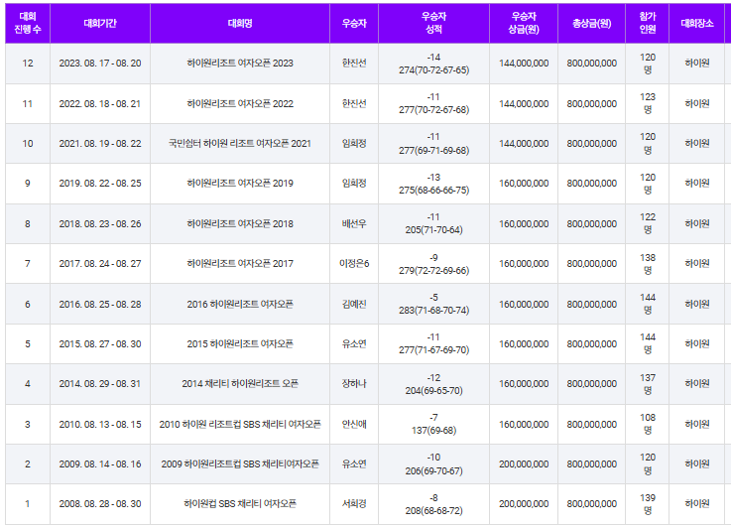Click date '2017. 08. 24 - 08. 27'
The width and height of the screenshot is (731, 528).
pyautogui.click(x=100, y=264)
